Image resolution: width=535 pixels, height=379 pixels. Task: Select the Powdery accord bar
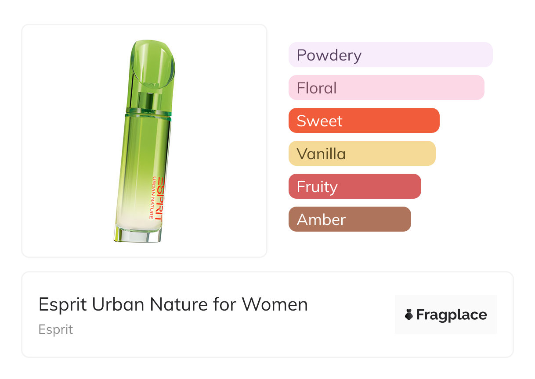coord(390,55)
